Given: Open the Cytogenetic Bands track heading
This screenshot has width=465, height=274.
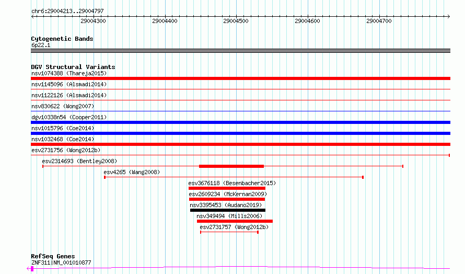Looking at the screenshot, I should click(x=62, y=39).
